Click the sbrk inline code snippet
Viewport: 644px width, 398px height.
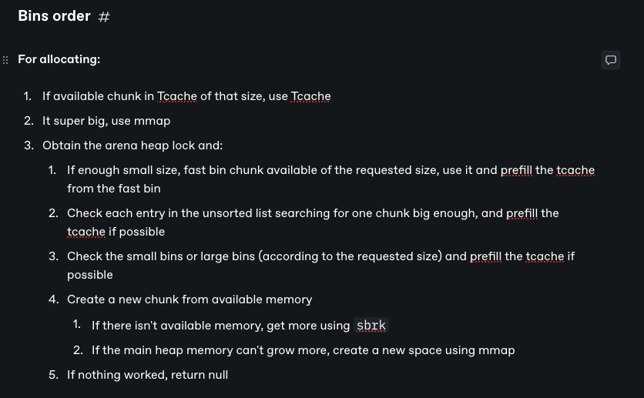point(371,326)
